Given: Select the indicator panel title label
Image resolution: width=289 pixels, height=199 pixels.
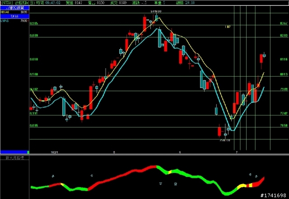Looking at the screenshot, I should 15,158.
